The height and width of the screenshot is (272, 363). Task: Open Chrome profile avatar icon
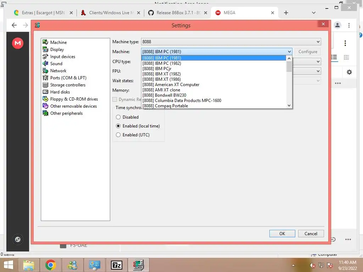[x=337, y=25]
